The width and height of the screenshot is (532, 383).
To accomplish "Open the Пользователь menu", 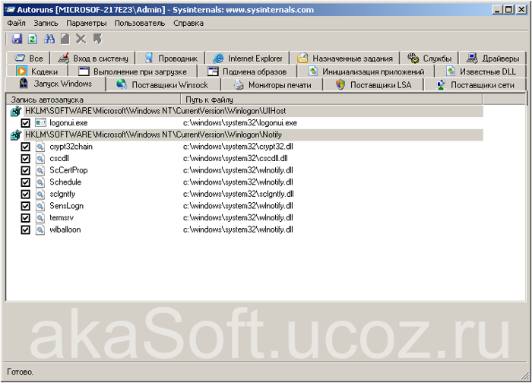I will (x=139, y=23).
